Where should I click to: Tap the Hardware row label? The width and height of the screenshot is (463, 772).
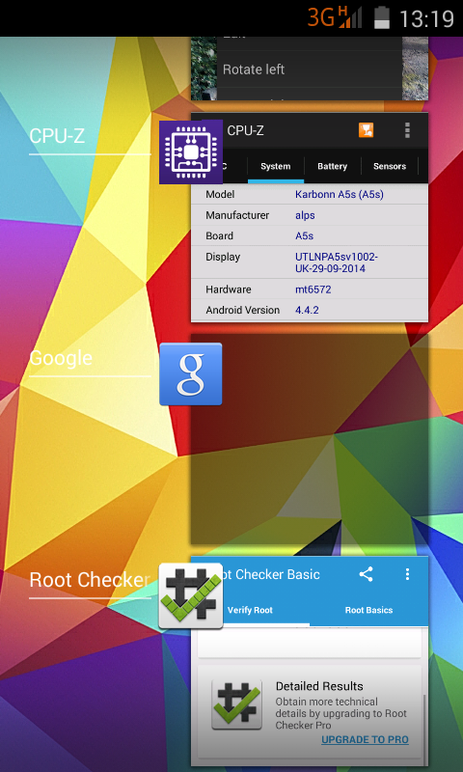229,289
